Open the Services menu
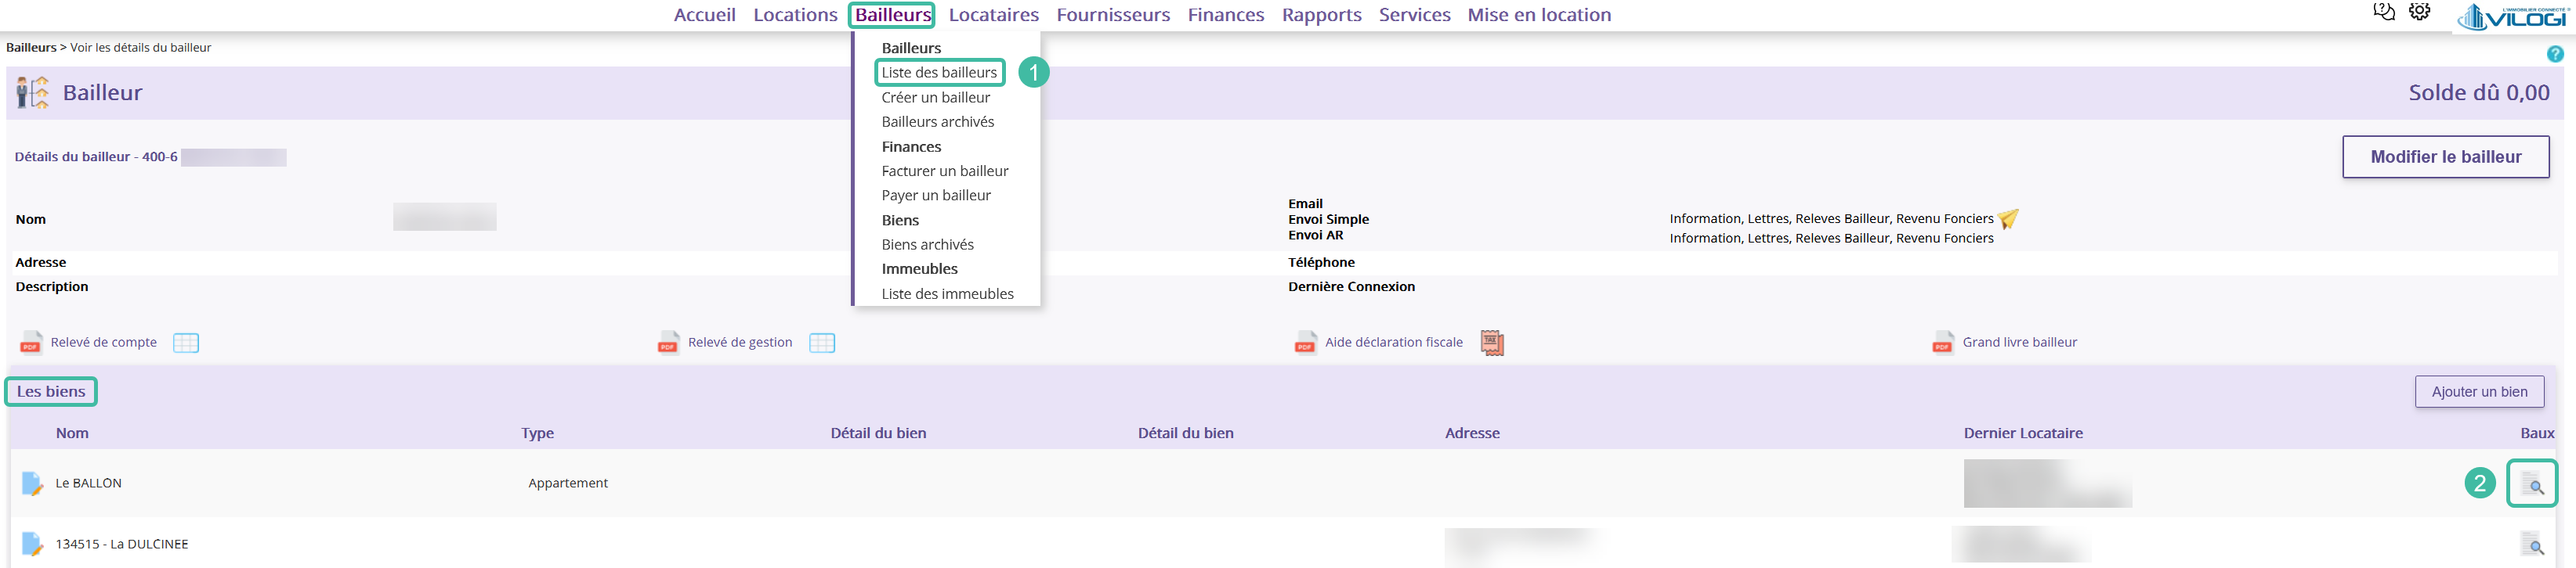 [x=1415, y=15]
